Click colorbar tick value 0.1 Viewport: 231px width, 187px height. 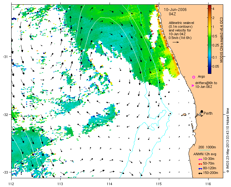[x=215, y=57]
